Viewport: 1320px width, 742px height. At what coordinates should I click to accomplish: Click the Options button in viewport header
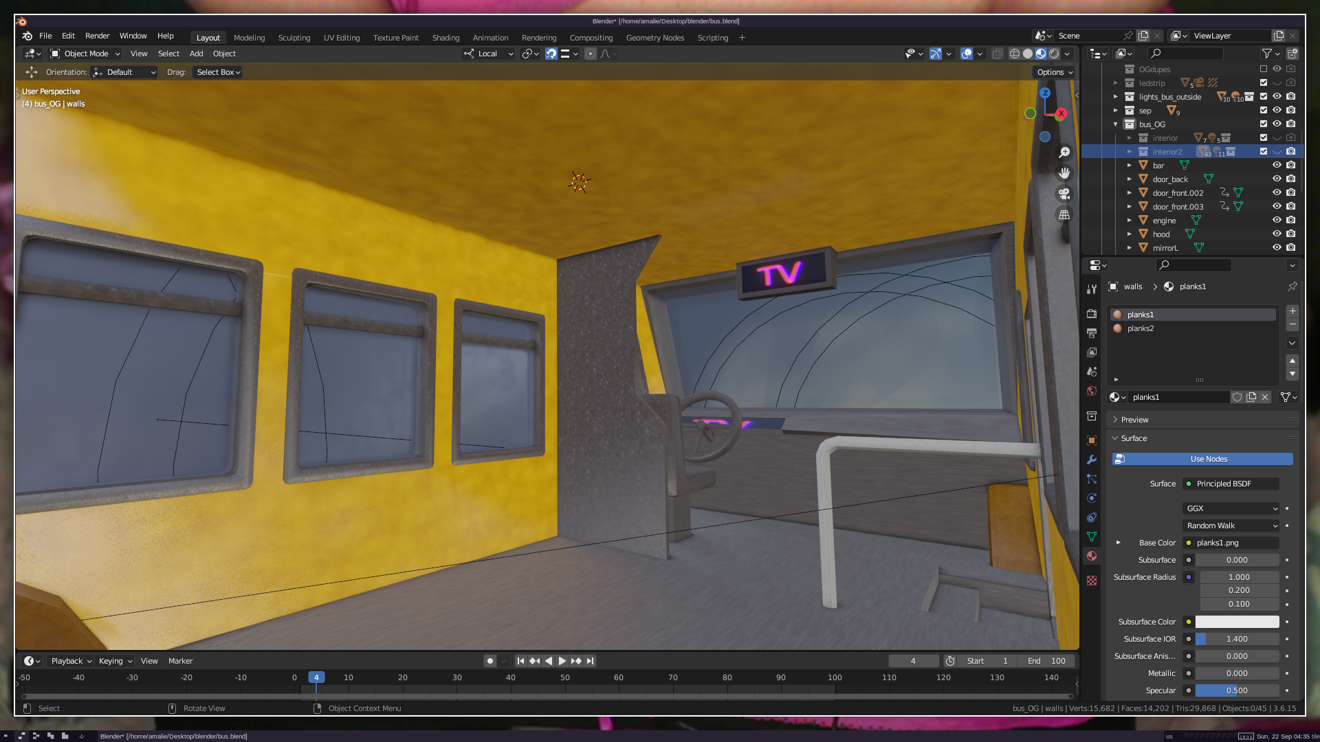point(1055,72)
